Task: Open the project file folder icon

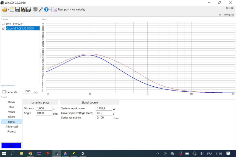Action: click(4, 9)
